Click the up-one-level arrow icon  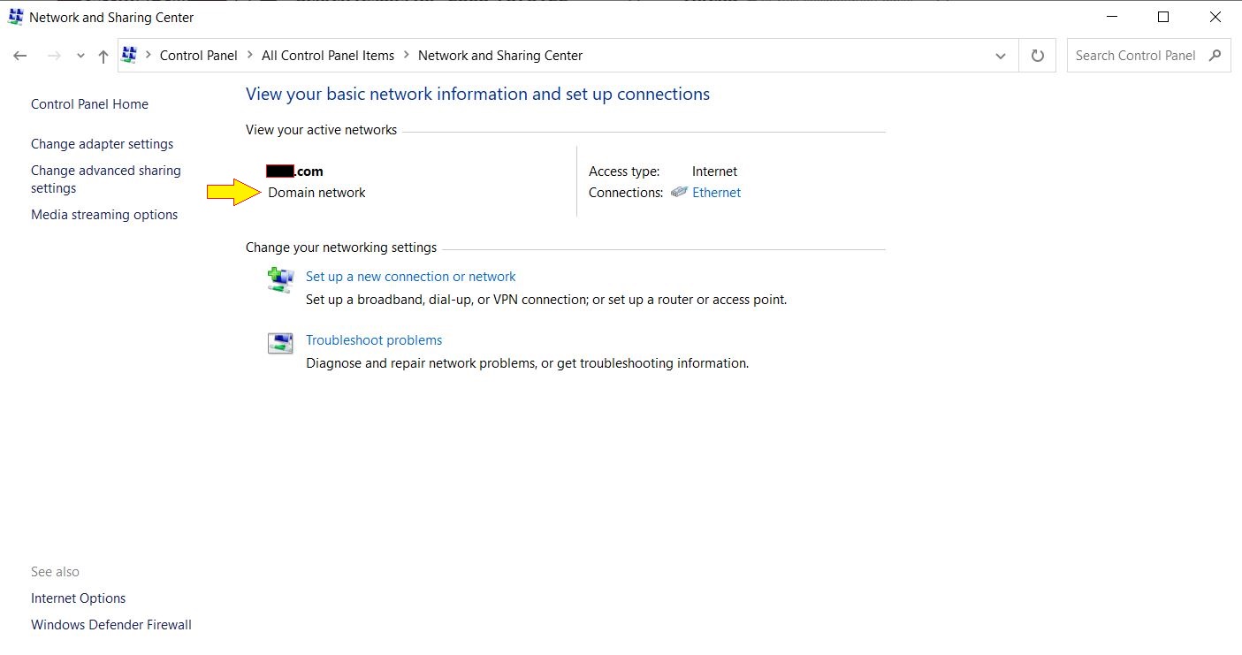click(x=103, y=55)
